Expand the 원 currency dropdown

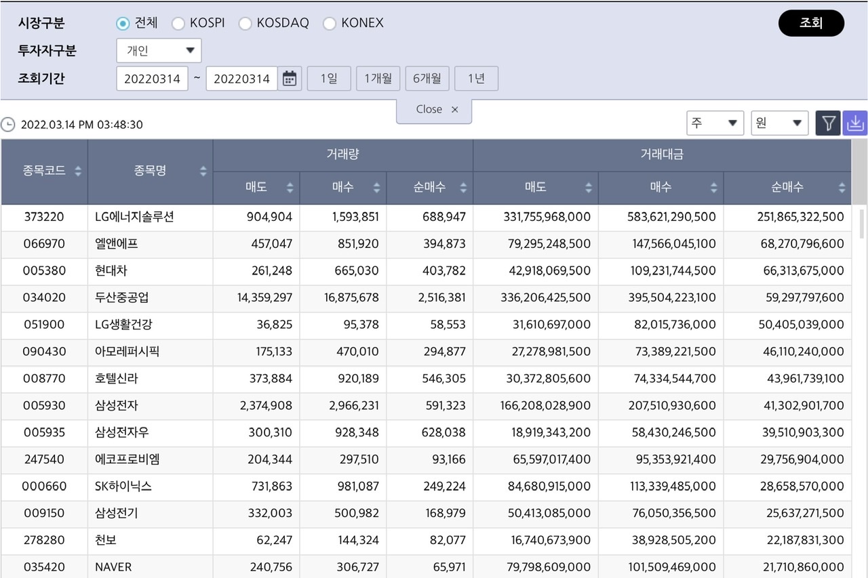[x=779, y=123]
